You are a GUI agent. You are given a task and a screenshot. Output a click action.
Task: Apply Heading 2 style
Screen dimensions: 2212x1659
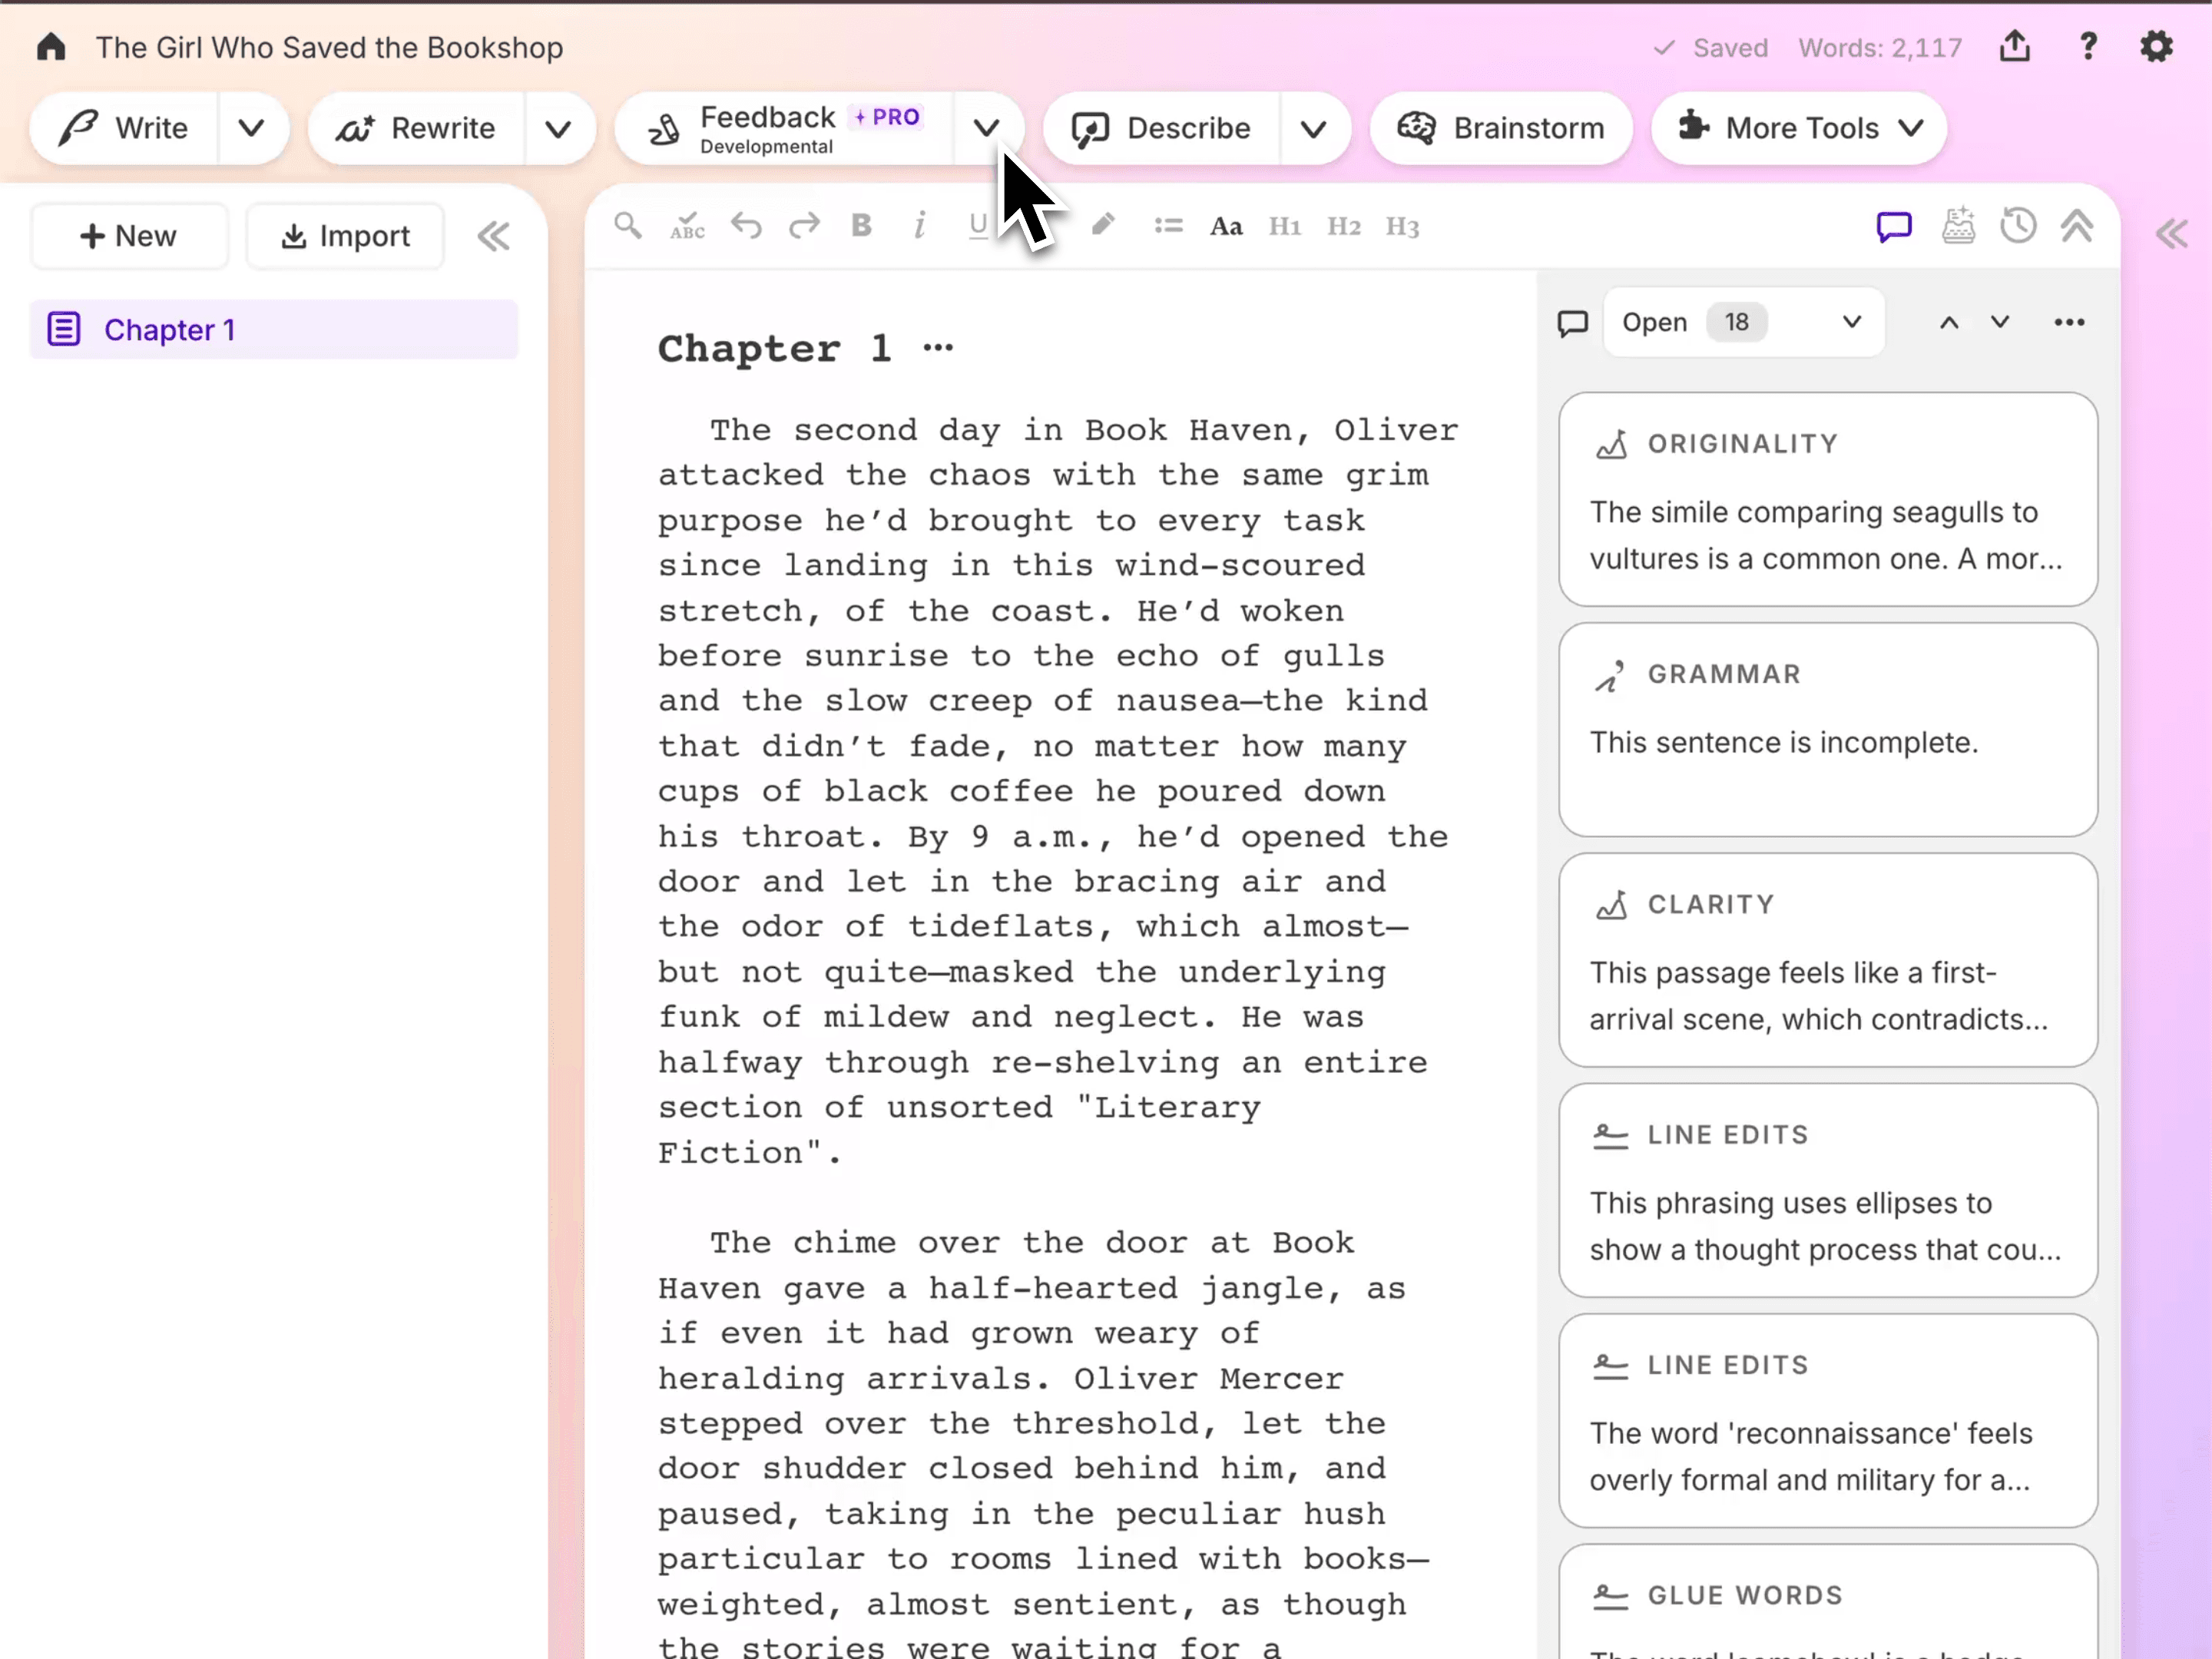point(1344,227)
